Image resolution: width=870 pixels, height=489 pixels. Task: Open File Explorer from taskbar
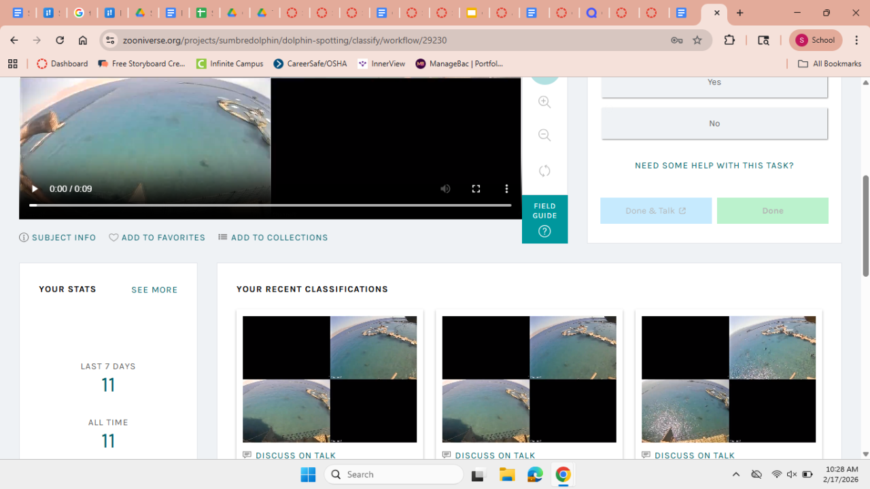pos(507,474)
